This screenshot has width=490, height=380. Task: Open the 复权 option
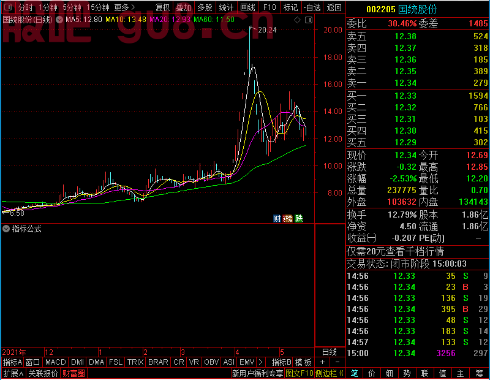pos(162,7)
